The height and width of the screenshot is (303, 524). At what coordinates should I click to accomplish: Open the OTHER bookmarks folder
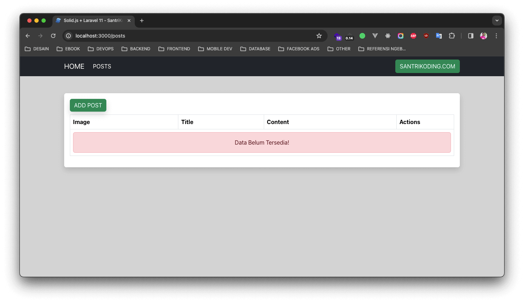coord(339,49)
